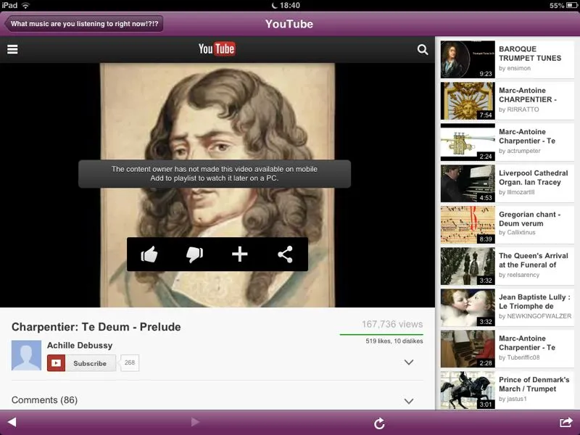
Task: Open export/share arrow in bottom bar
Action: (565, 423)
